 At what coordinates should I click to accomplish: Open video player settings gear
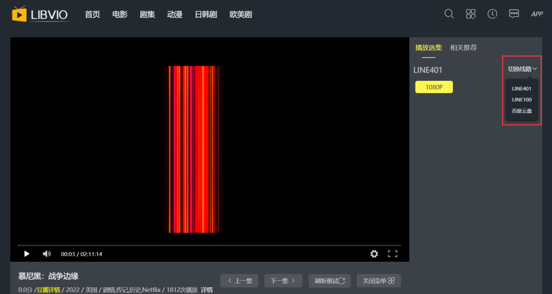click(x=374, y=254)
